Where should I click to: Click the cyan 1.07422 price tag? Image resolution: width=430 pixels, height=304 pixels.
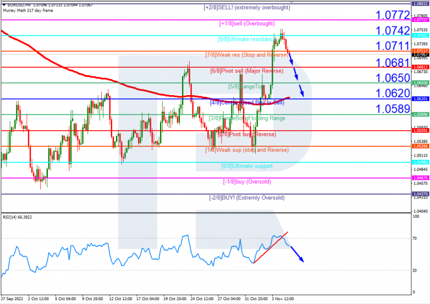click(x=421, y=35)
